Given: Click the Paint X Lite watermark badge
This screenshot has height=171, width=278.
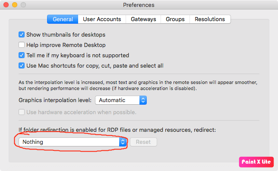Looking at the screenshot, I should (256, 162).
